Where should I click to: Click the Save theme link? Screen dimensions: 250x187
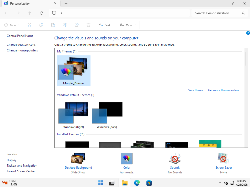[195, 90]
